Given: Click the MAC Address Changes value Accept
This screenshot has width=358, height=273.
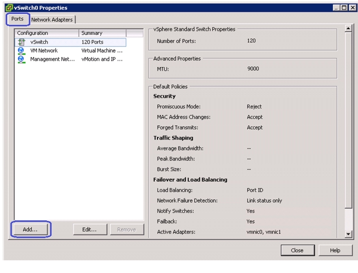Looking at the screenshot, I should 255,117.
